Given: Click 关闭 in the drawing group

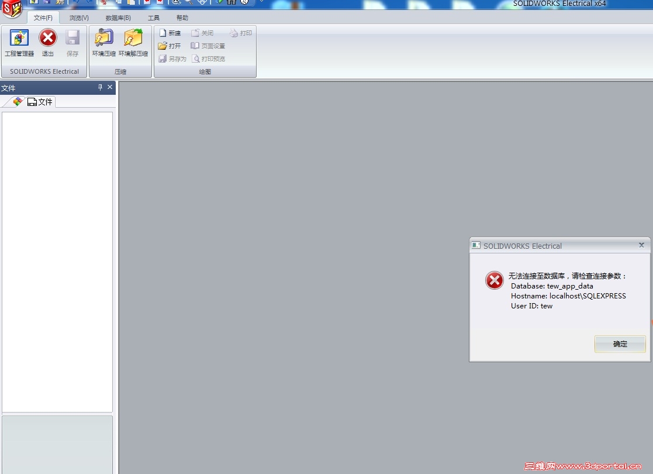Looking at the screenshot, I should coord(202,33).
